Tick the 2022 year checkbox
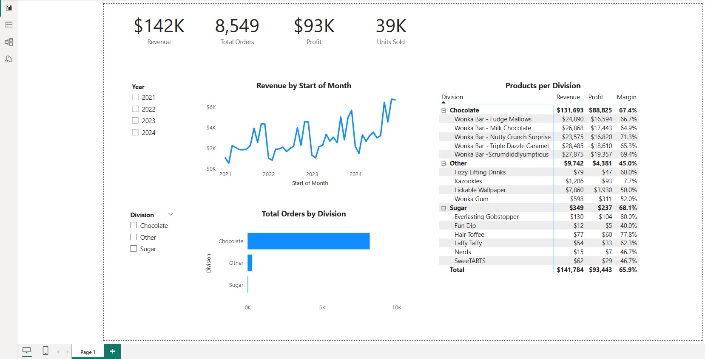The image size is (705, 359). [x=135, y=109]
